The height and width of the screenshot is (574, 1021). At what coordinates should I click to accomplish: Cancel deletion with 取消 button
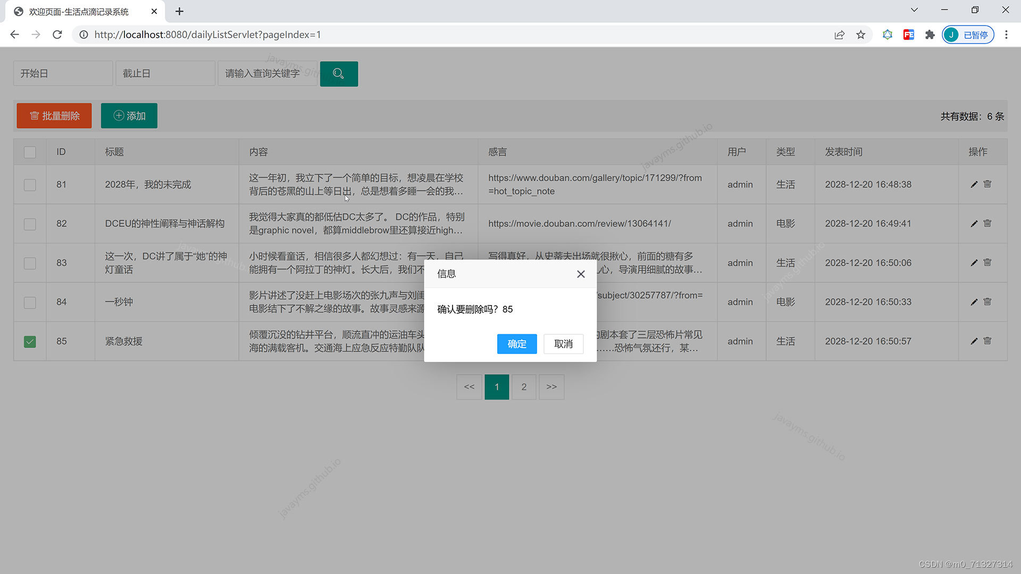point(563,344)
